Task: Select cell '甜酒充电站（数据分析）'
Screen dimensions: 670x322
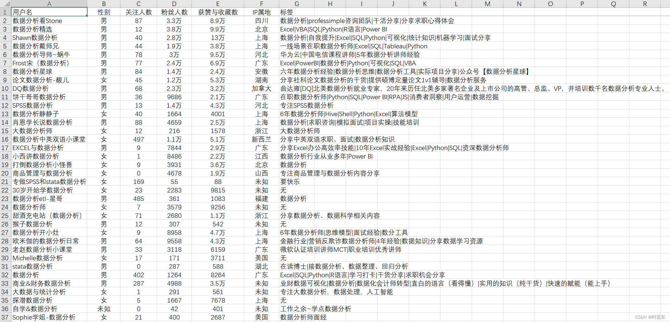Action: click(49, 216)
